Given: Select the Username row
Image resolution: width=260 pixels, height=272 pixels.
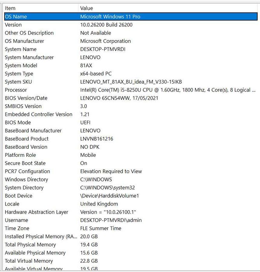Looking at the screenshot, I should point(131,220).
